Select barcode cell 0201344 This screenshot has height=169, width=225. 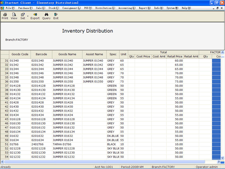(41, 69)
